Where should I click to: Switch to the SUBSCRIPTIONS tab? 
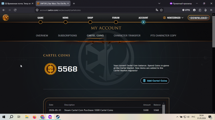point(67,36)
